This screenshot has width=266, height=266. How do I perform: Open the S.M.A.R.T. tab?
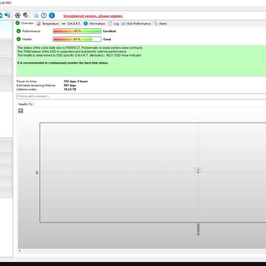pyautogui.click(x=71, y=23)
